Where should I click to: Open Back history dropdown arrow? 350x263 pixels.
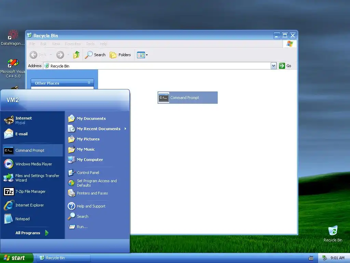[51, 55]
